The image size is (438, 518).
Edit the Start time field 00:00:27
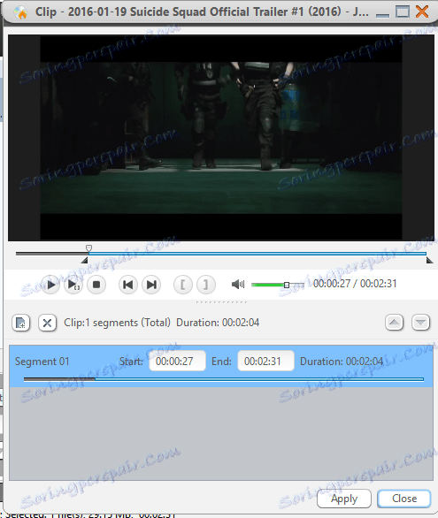click(x=177, y=361)
